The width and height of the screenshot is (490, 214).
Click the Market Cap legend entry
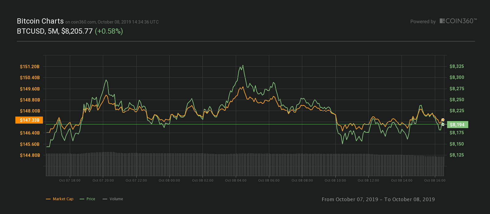coord(60,199)
